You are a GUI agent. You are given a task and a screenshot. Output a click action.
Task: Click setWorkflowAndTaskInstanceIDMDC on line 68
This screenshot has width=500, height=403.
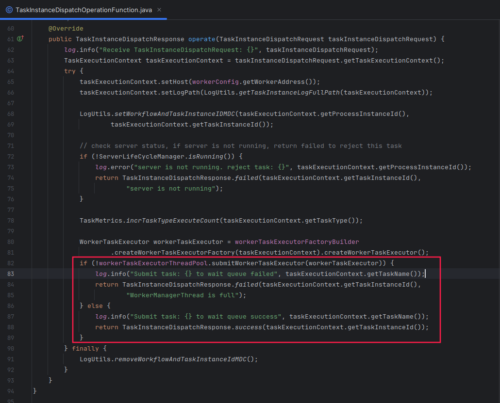(x=175, y=114)
